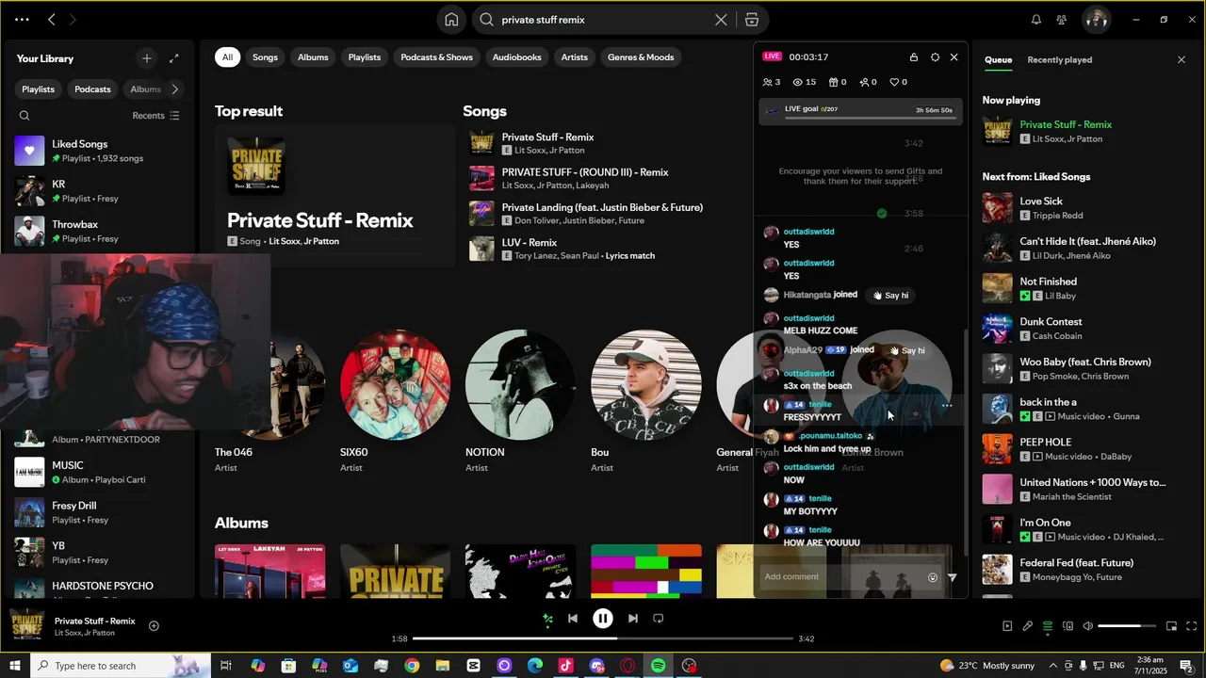Open Google Chrome from the taskbar

(412, 666)
